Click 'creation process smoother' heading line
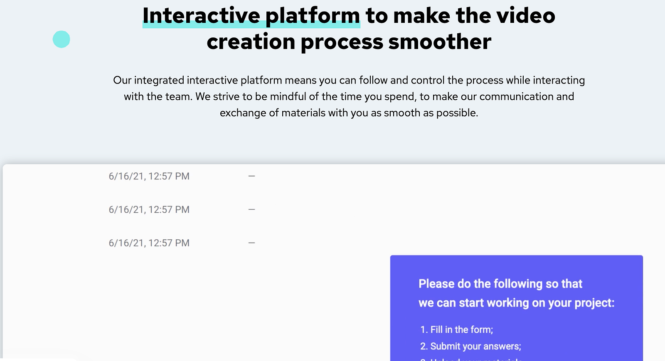Image resolution: width=665 pixels, height=361 pixels. click(349, 42)
